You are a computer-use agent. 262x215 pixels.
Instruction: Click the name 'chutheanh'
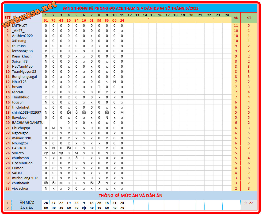[x=21, y=183]
